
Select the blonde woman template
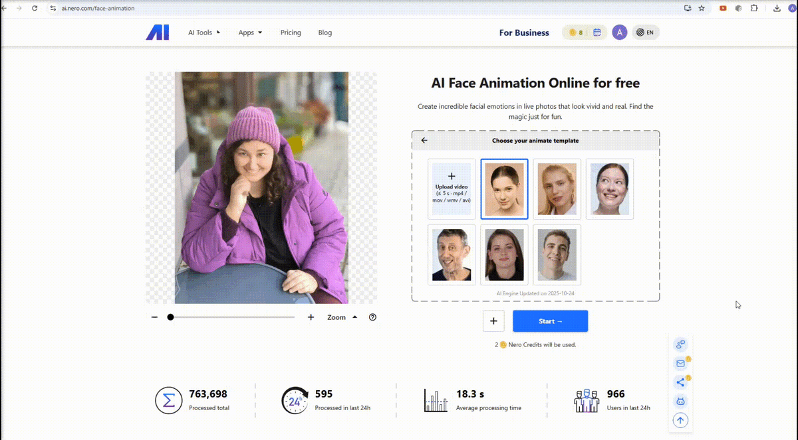[x=557, y=189]
